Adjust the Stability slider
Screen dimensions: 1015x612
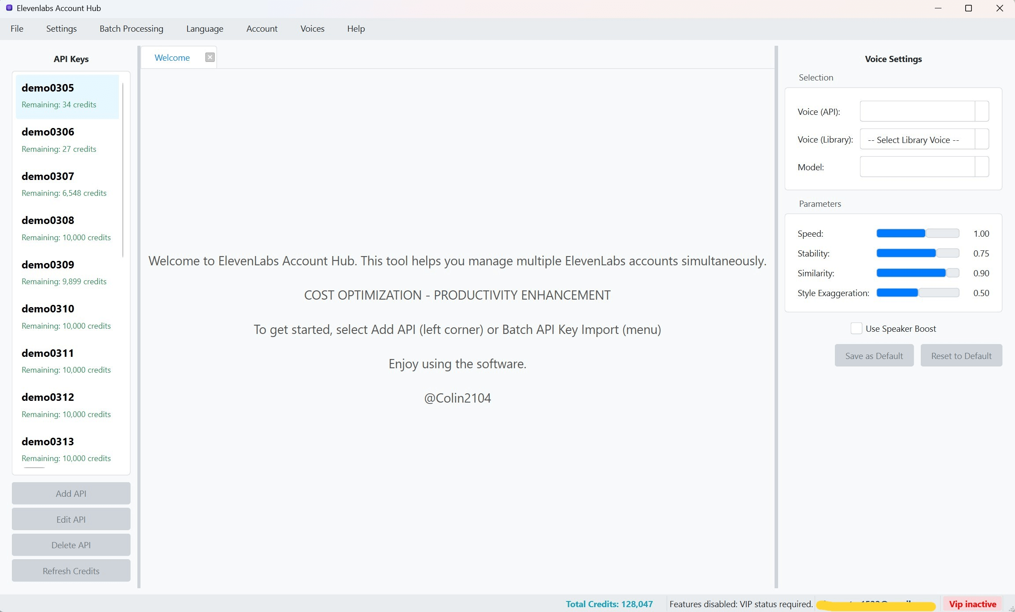[x=918, y=253]
